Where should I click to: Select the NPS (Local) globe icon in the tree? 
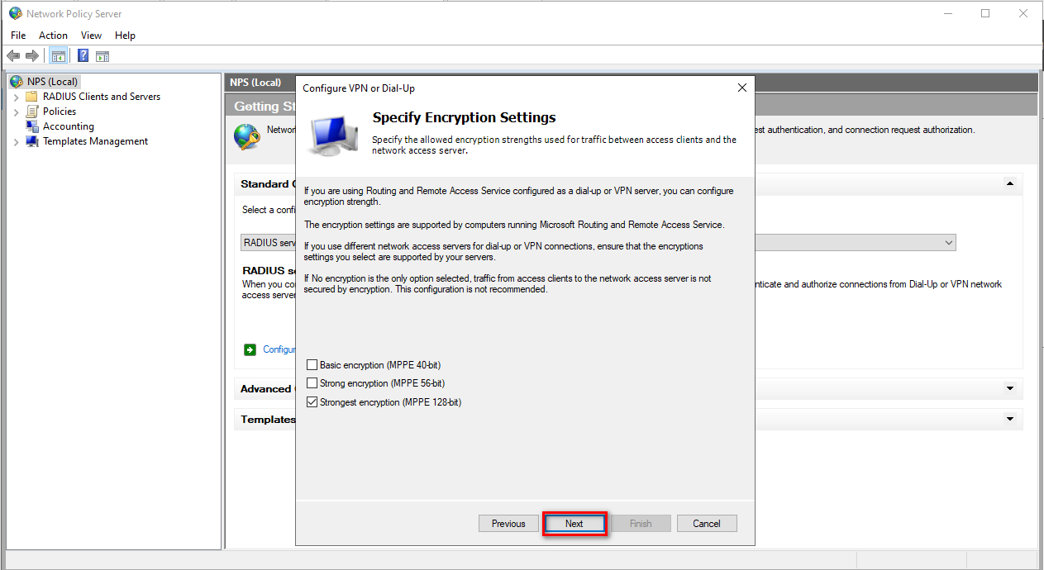[x=16, y=82]
